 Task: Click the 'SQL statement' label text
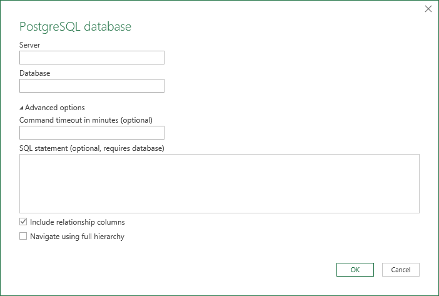(44, 148)
